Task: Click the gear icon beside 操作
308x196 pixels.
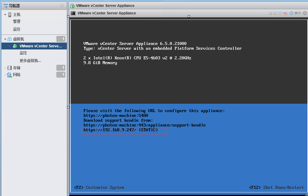Action: pyautogui.click(x=292, y=13)
